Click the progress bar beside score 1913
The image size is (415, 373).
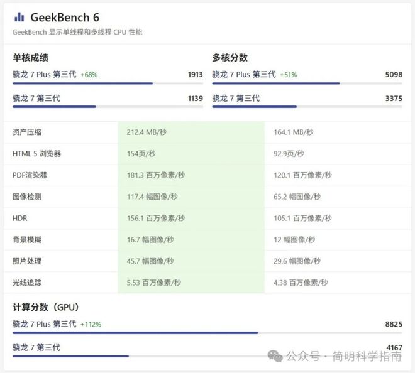(108, 84)
